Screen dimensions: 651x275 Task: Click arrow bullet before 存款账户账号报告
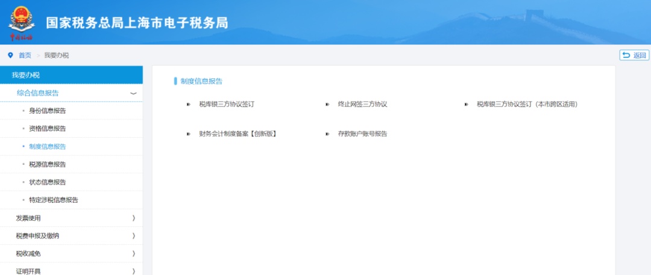click(327, 134)
